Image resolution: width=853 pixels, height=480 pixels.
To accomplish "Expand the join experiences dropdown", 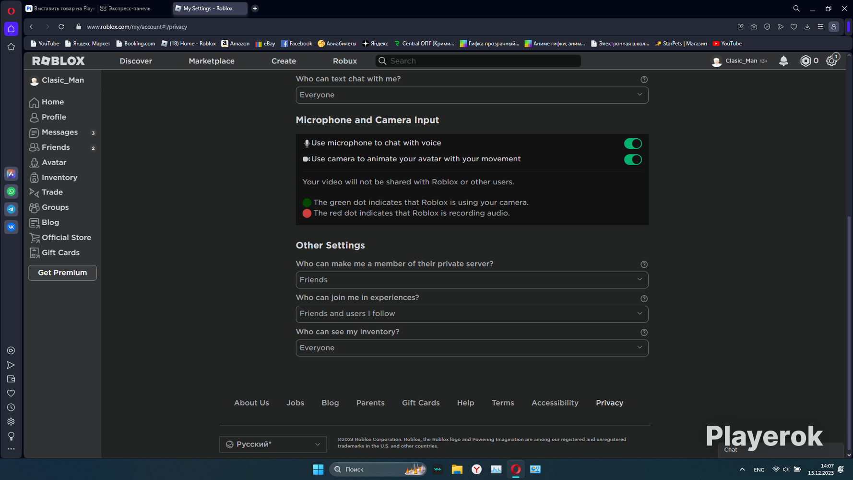I will 472,314.
